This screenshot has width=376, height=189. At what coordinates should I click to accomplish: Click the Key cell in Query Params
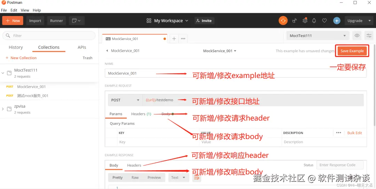click(x=158, y=142)
